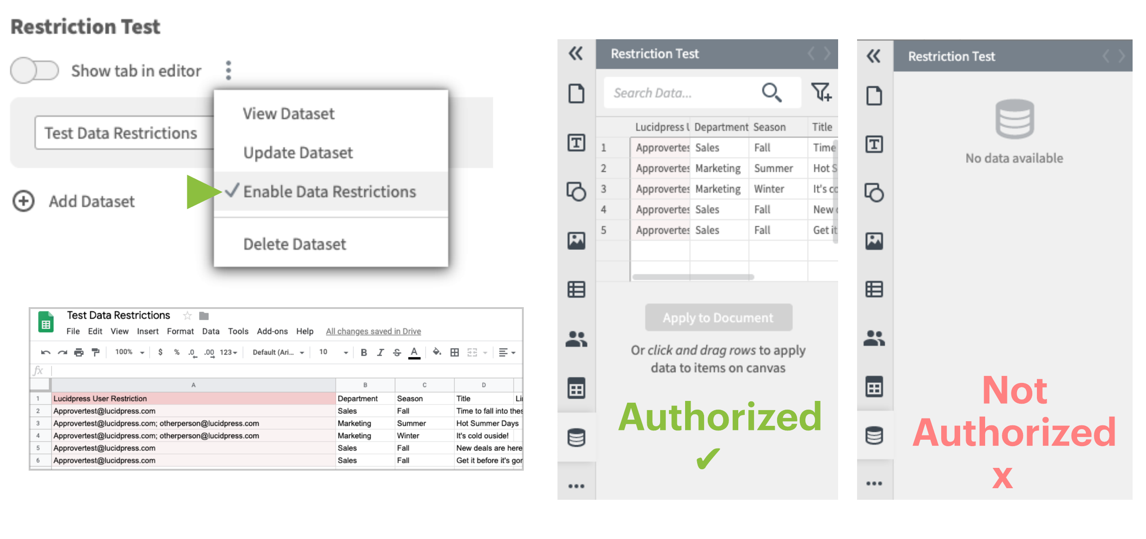Screen dimensions: 1146x539
Task: Click the next arrow in the Authorized Restriction Test header
Action: coord(827,54)
